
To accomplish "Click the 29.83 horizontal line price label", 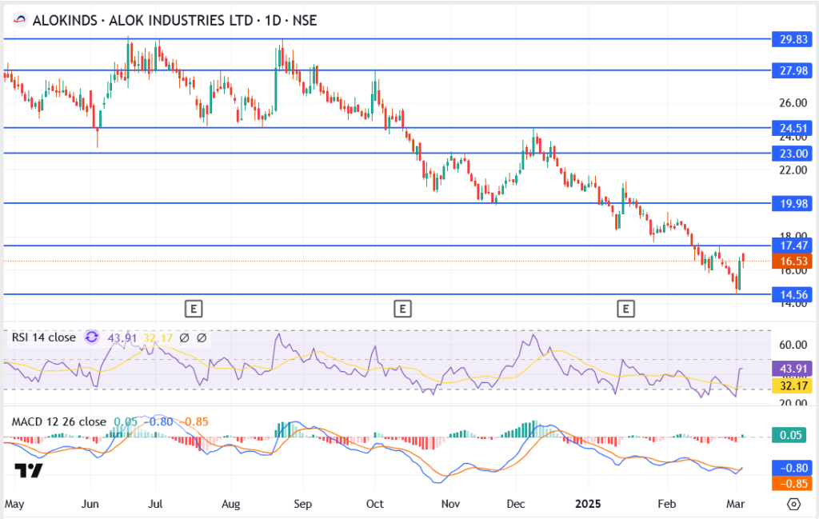I will (x=792, y=38).
